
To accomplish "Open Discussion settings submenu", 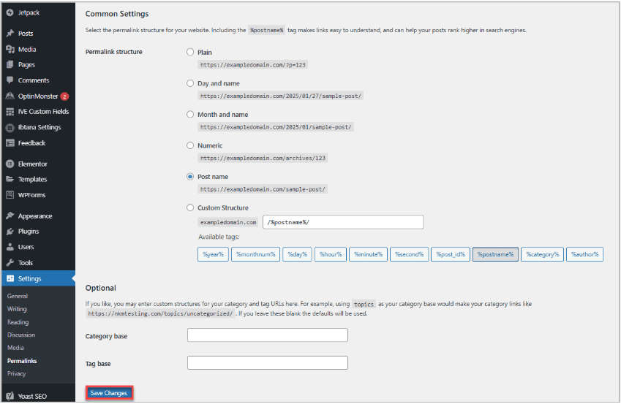I will (21, 335).
